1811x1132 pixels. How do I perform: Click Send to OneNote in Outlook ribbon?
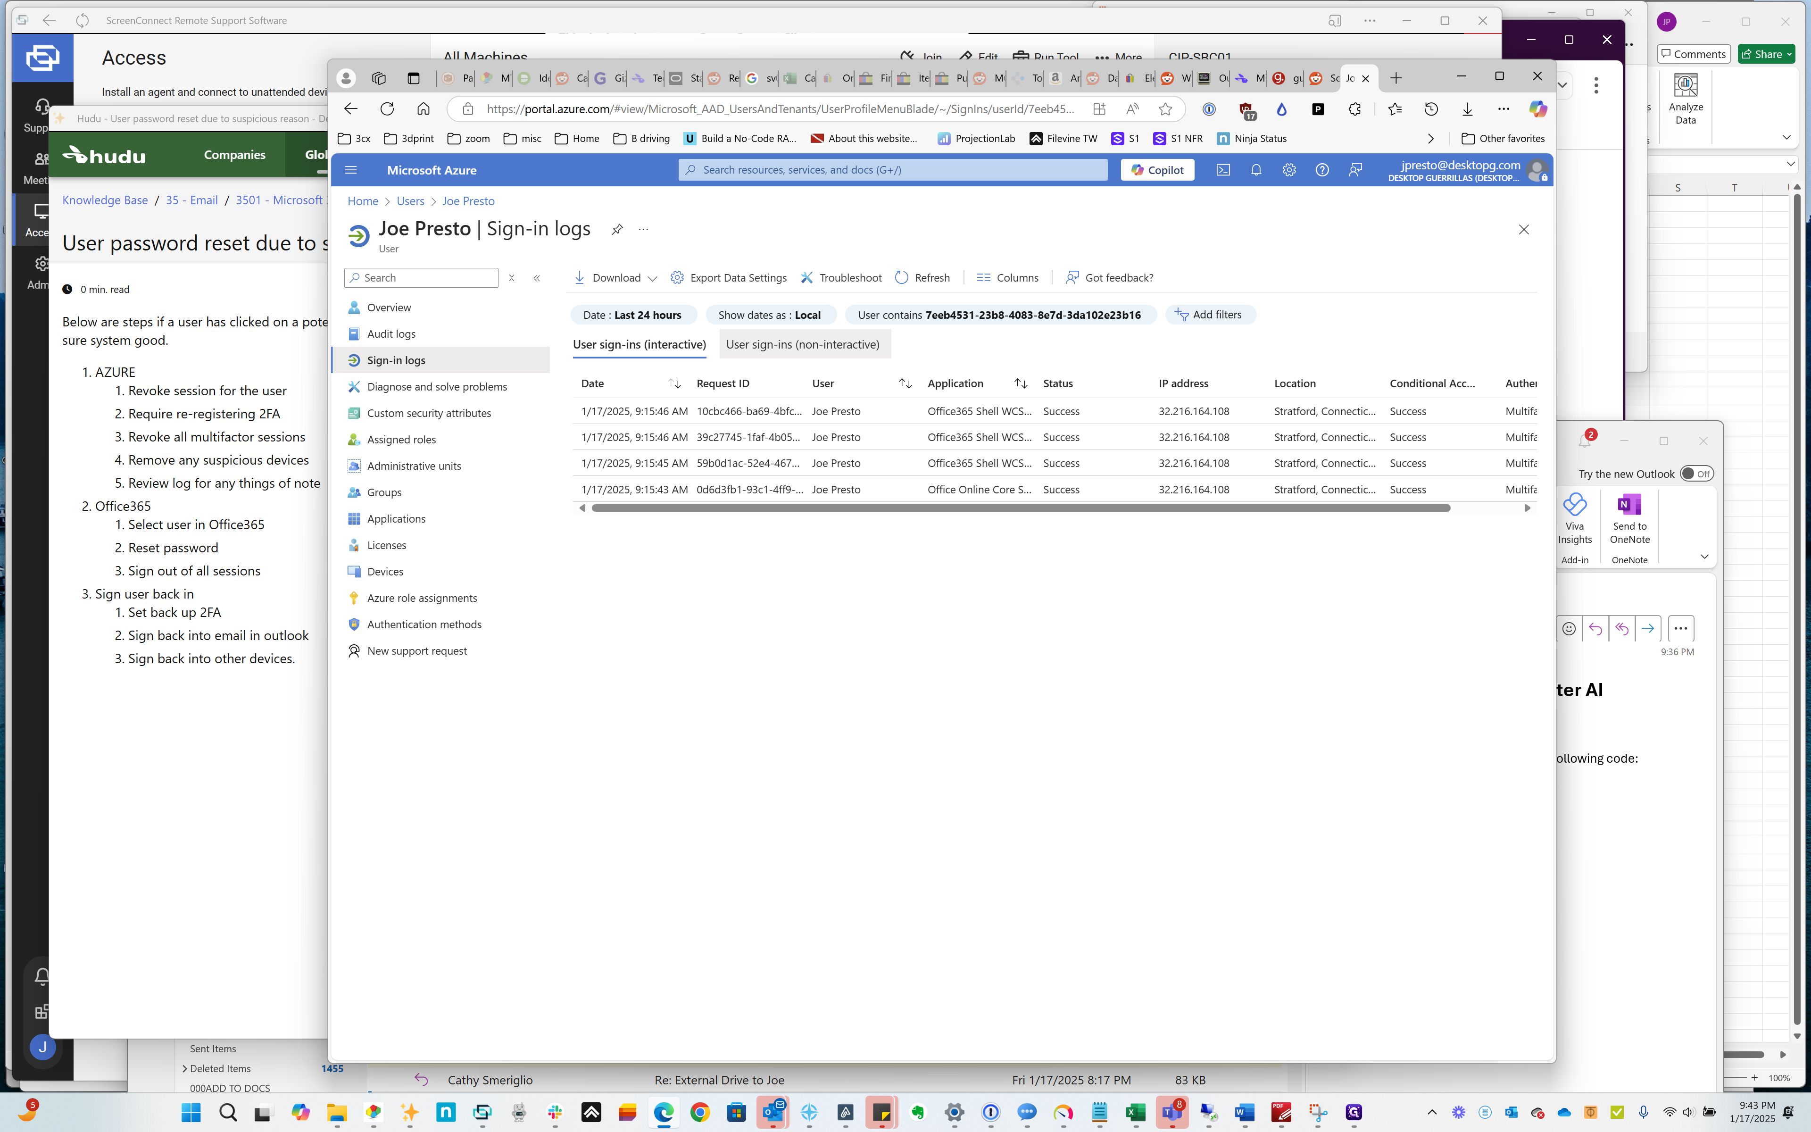coord(1629,519)
